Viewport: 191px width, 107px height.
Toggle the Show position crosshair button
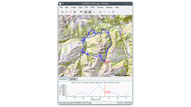(x=94, y=12)
